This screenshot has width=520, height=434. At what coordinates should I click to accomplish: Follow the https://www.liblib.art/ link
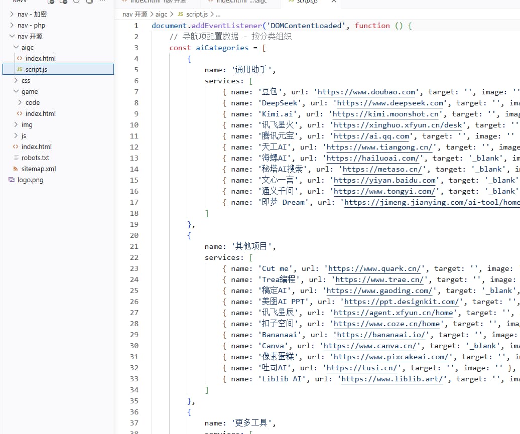coord(392,379)
